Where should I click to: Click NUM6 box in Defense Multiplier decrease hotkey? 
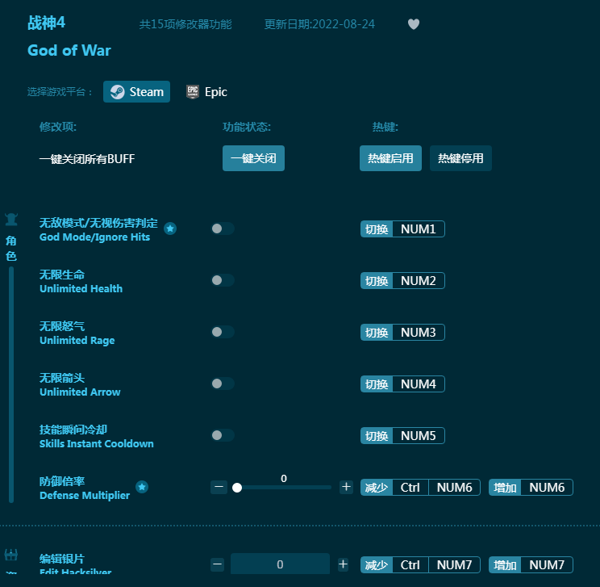(x=454, y=488)
